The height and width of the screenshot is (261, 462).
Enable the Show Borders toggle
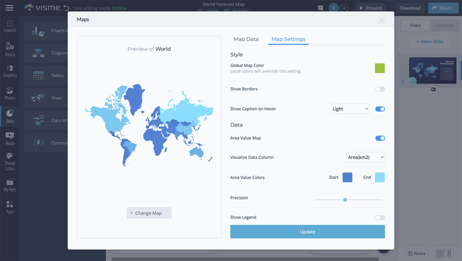tap(380, 89)
